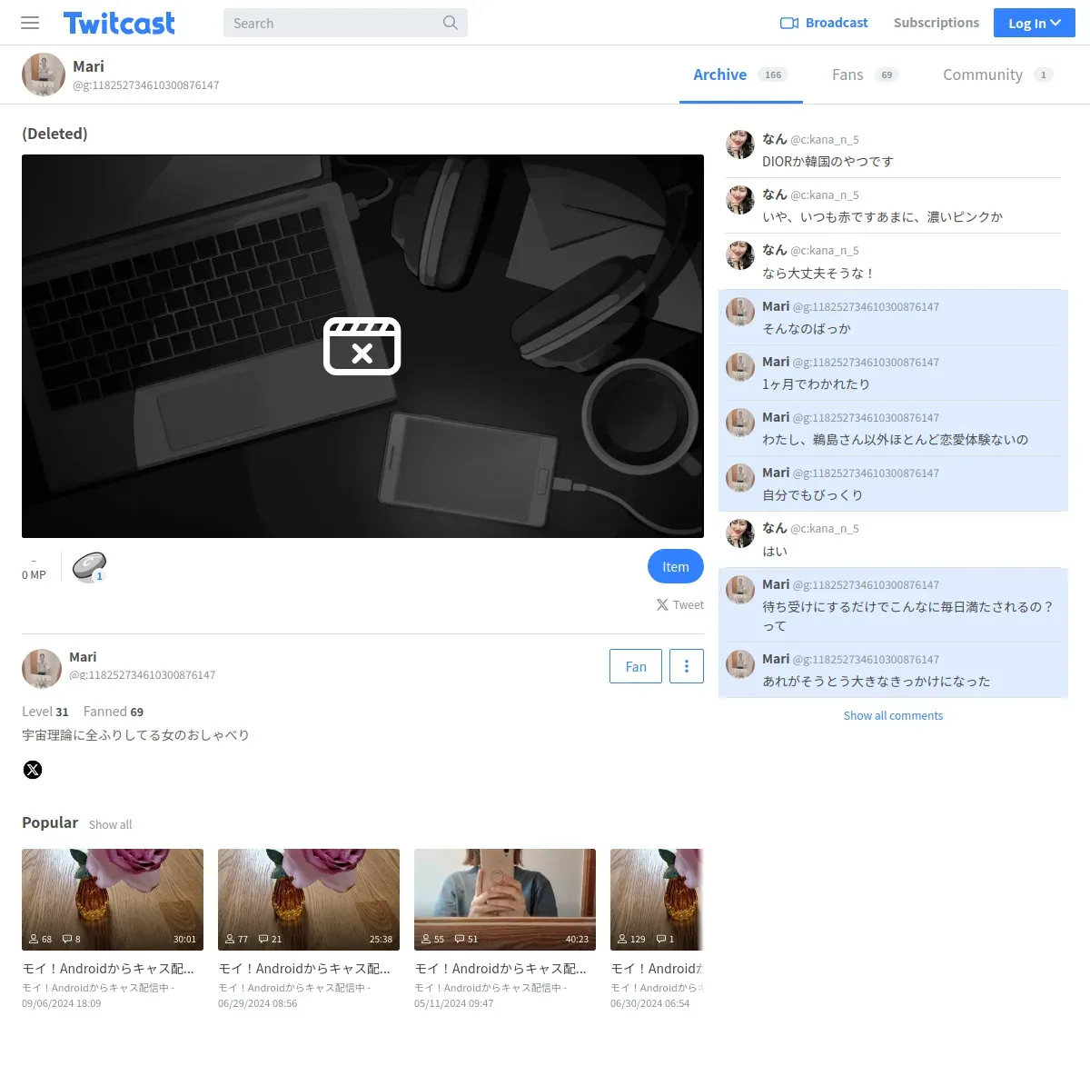Viewport: 1090px width, 1086px height.
Task: Open popular video dated 06/29/2024 08:56
Action: 309,929
